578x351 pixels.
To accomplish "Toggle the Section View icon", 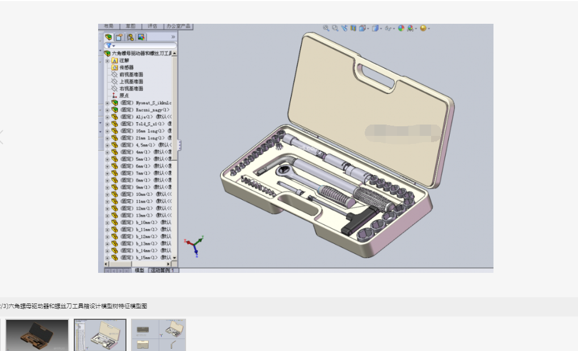I will click(x=353, y=28).
